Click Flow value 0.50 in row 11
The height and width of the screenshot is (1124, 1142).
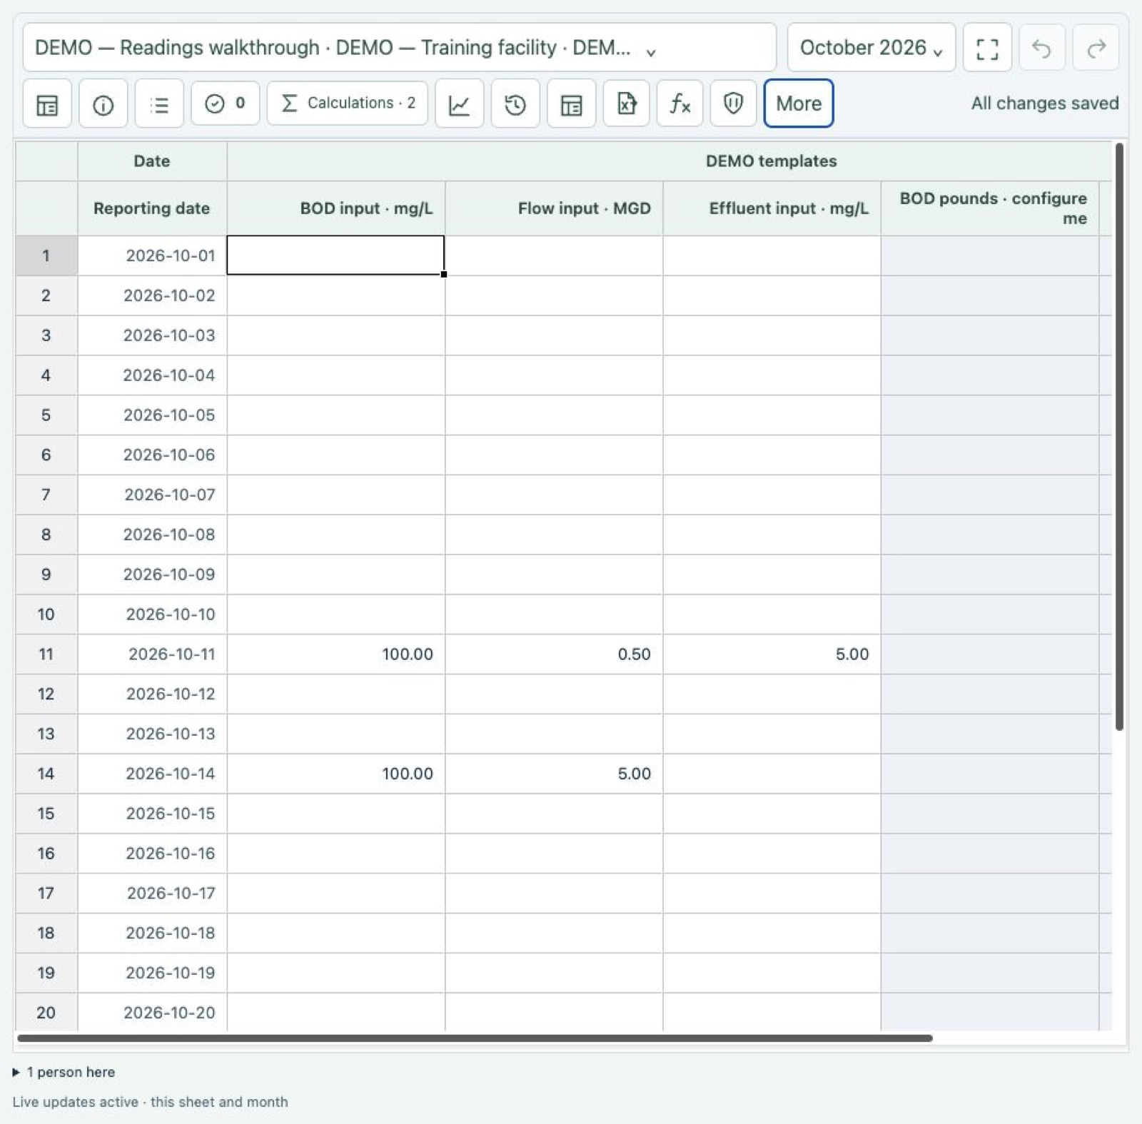coord(554,654)
